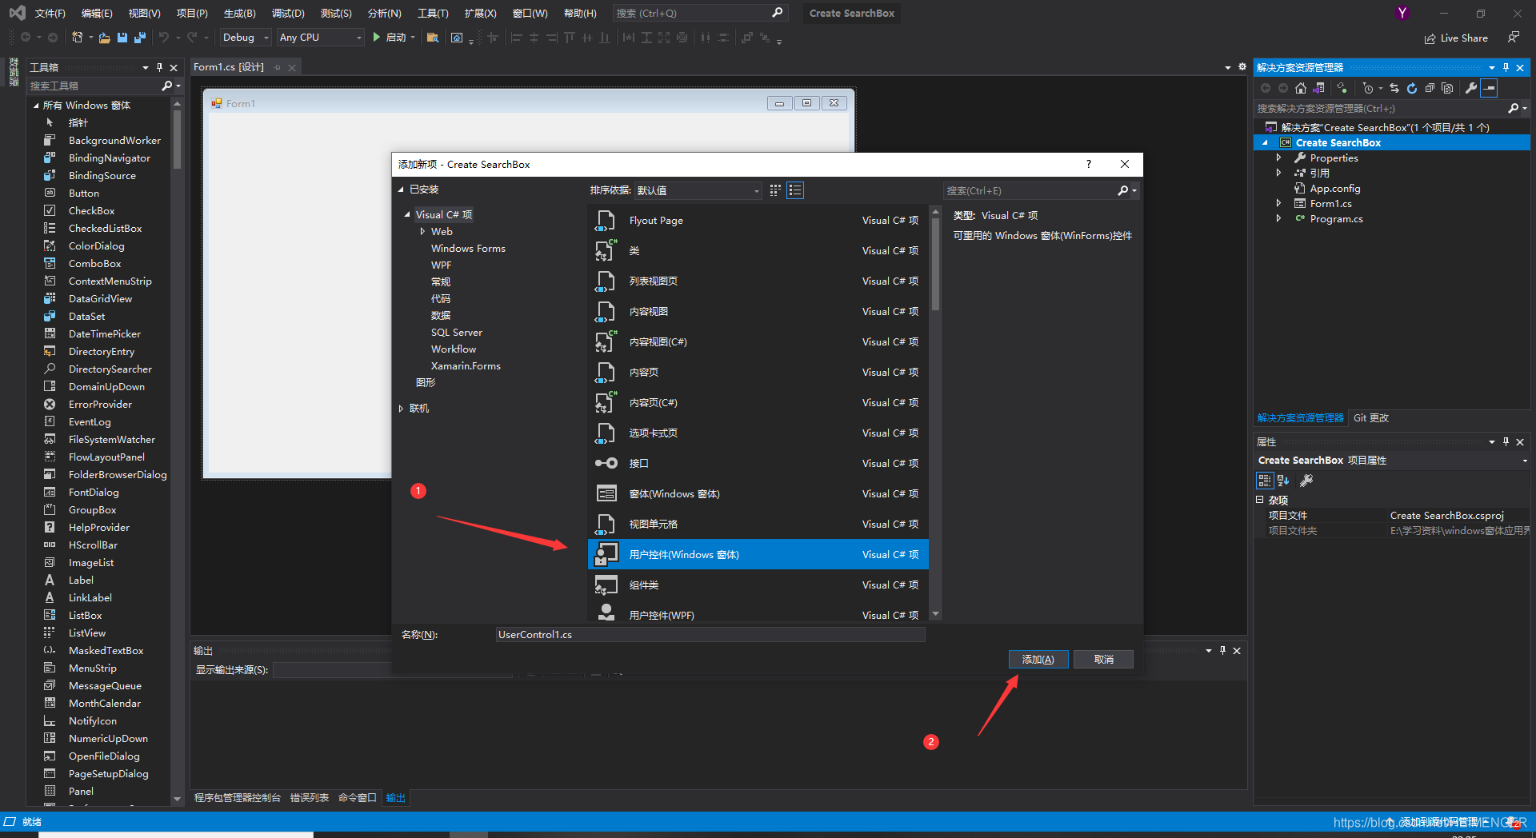The width and height of the screenshot is (1536, 838).
Task: Select Windows Forms category in dialog tree
Action: pos(468,249)
